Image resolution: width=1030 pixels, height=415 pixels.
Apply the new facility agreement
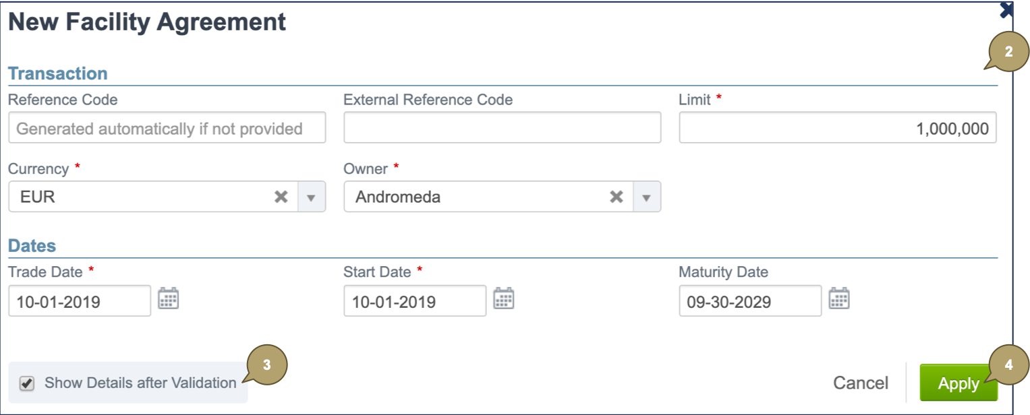(959, 383)
